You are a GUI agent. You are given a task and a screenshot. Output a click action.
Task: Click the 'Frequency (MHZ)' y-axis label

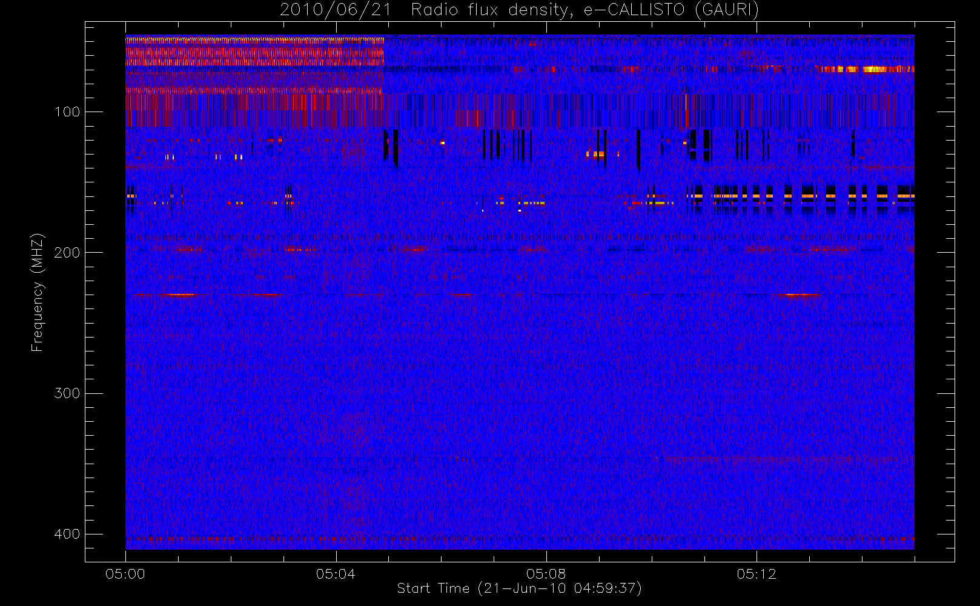(x=38, y=292)
